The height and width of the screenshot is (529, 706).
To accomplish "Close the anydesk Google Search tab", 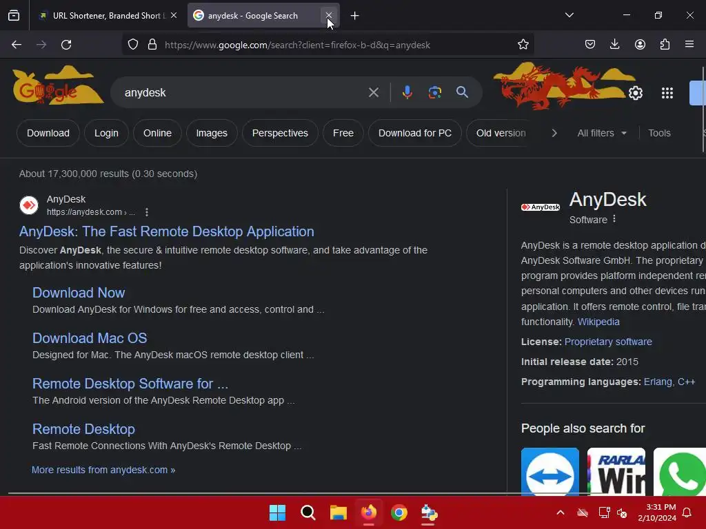I will tap(329, 15).
